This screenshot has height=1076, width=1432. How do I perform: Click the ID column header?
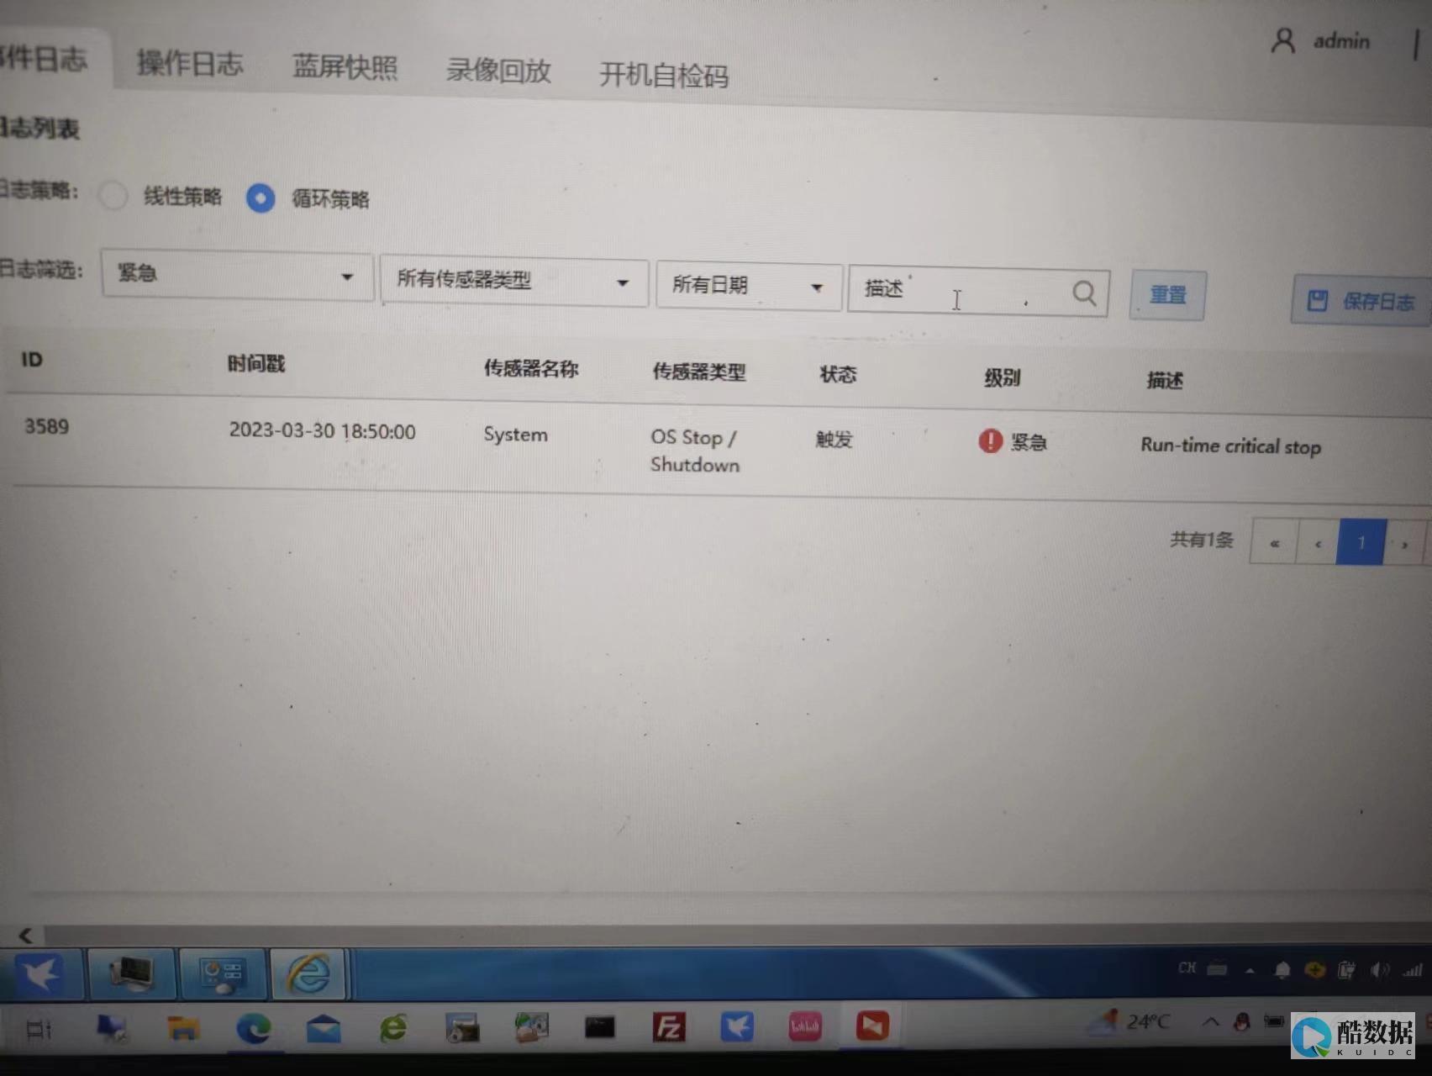[x=32, y=359]
